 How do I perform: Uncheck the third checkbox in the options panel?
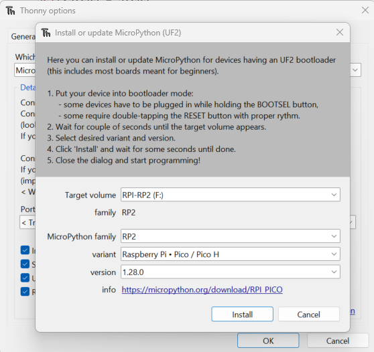(25, 278)
